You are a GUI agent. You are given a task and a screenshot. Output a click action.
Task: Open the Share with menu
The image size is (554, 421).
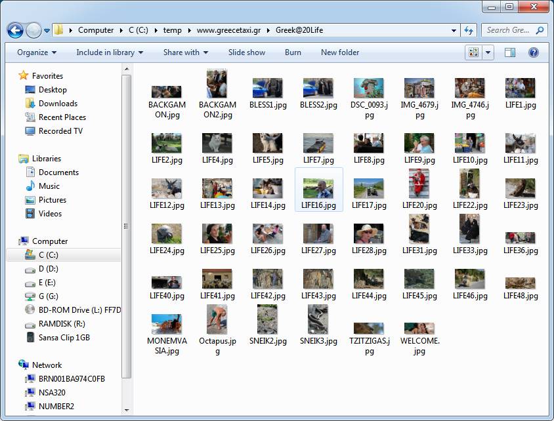pos(186,52)
